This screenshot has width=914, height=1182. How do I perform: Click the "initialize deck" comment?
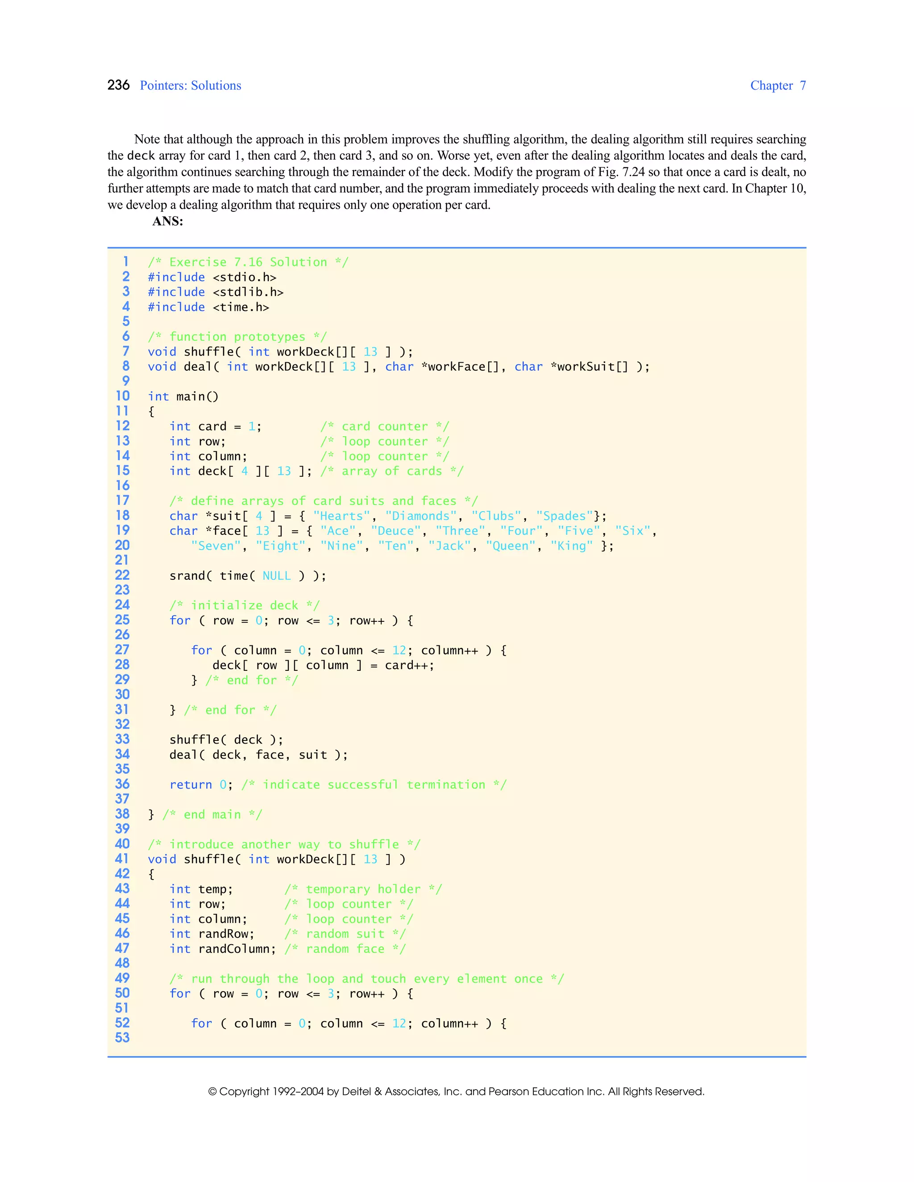244,606
